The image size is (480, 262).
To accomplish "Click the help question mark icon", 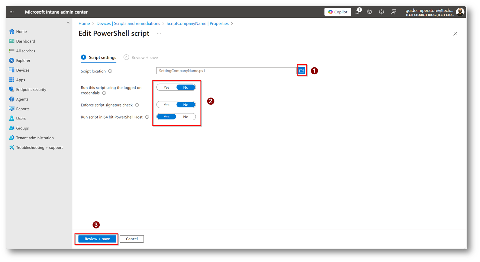I will [x=381, y=12].
